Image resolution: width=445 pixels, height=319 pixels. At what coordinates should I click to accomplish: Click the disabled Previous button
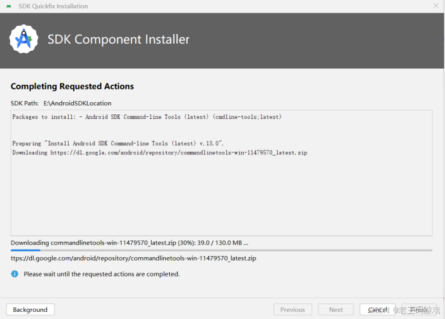[293, 309]
